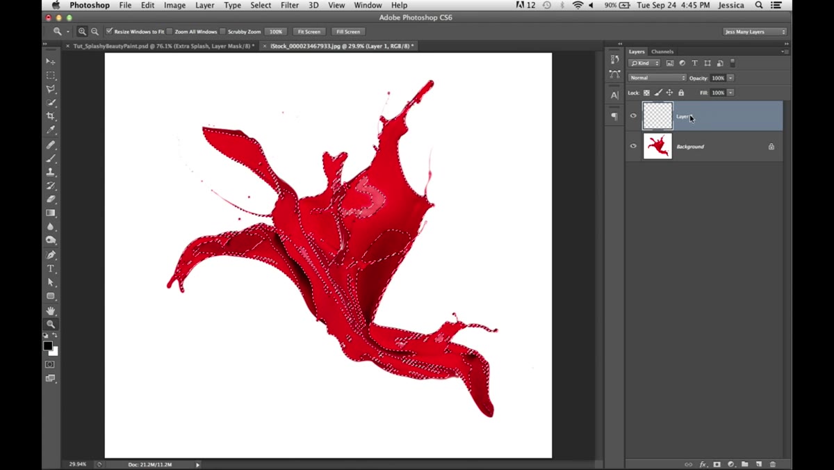Screen dimensions: 834x470
Task: Delete layer with trash icon
Action: (x=772, y=464)
